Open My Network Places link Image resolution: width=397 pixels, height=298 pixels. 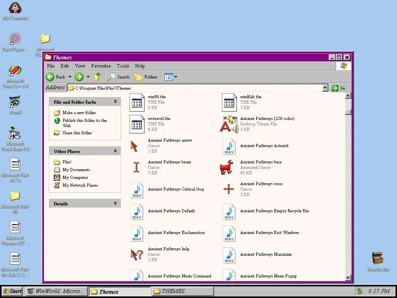[x=80, y=185]
